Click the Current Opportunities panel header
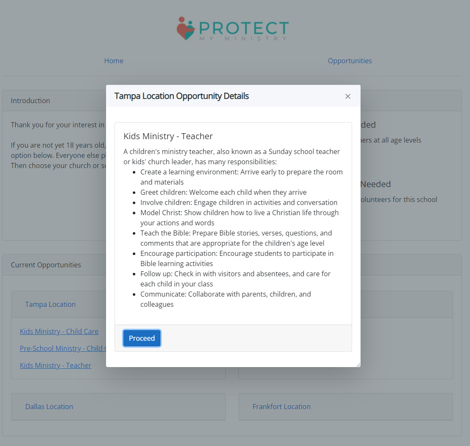 click(x=46, y=265)
